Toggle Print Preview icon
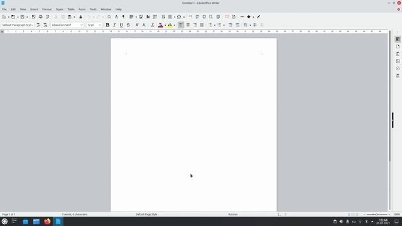402x226 pixels. click(x=48, y=17)
